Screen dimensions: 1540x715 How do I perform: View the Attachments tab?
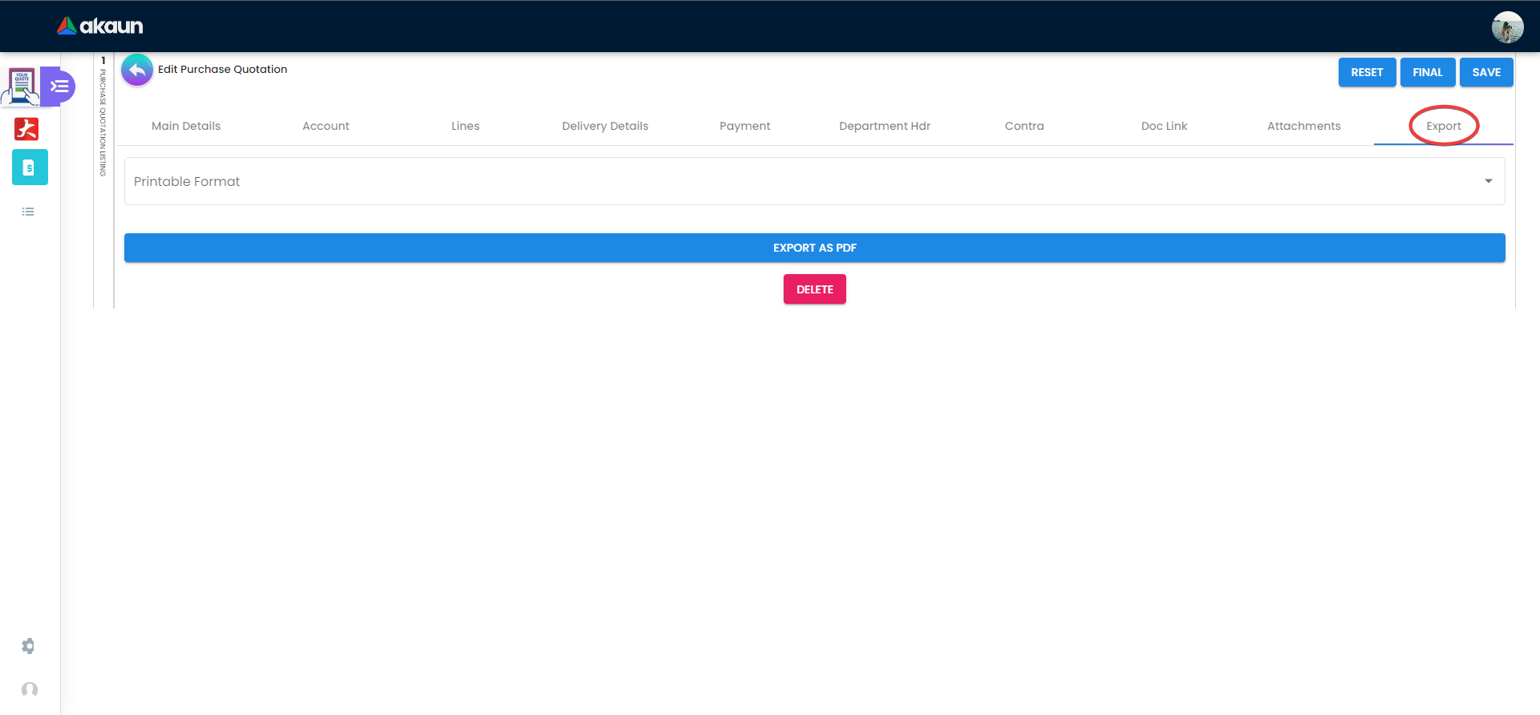tap(1304, 126)
